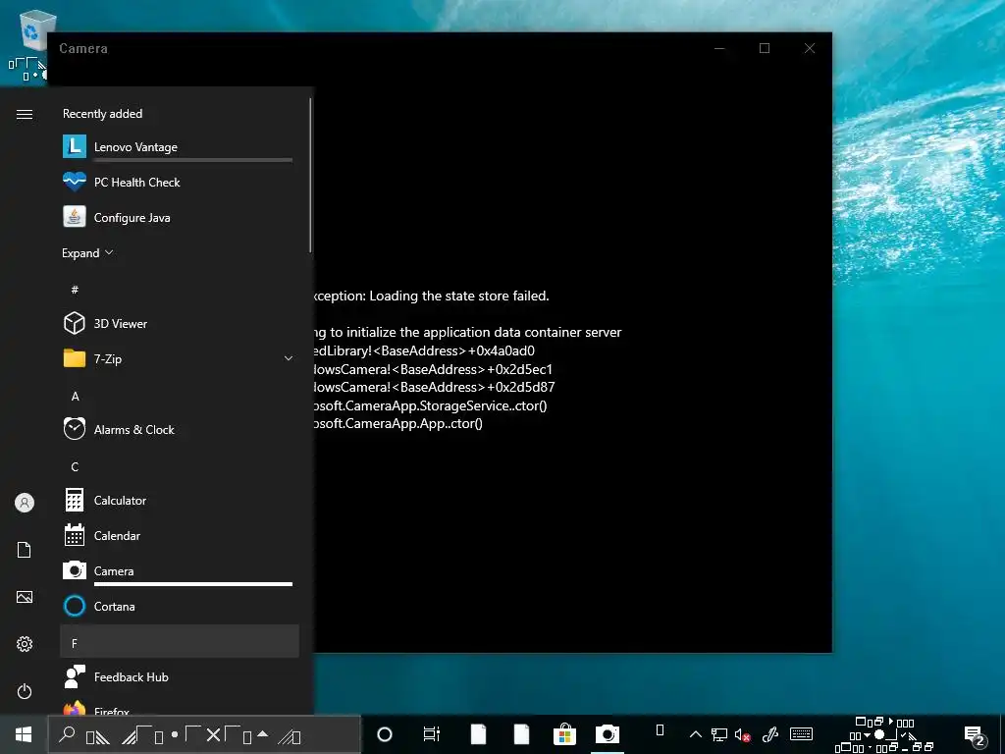This screenshot has height=754, width=1005.
Task: Click the Camera window title text
Action: click(83, 49)
